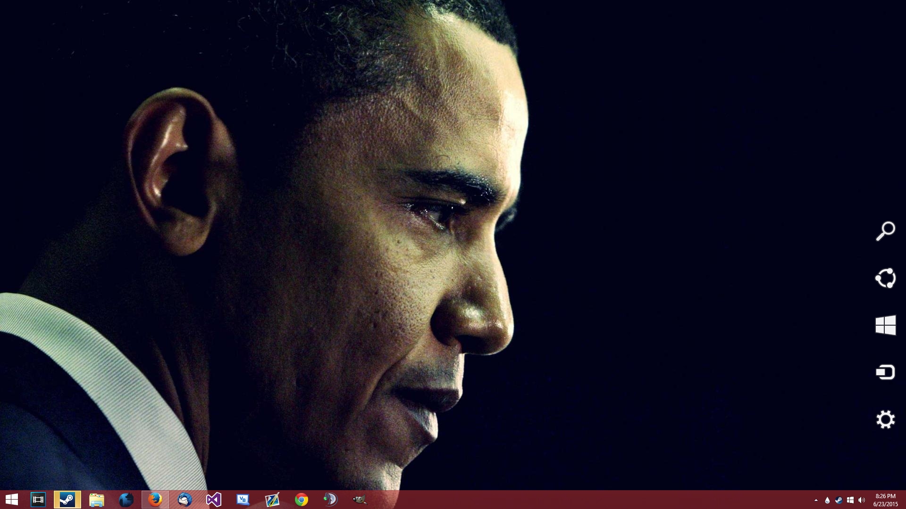Click the Windows logo tray icon
906x509 pixels.
850,500
